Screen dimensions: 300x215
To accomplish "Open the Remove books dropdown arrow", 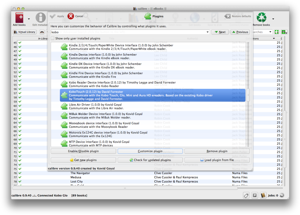I will pyautogui.click(x=273, y=19).
